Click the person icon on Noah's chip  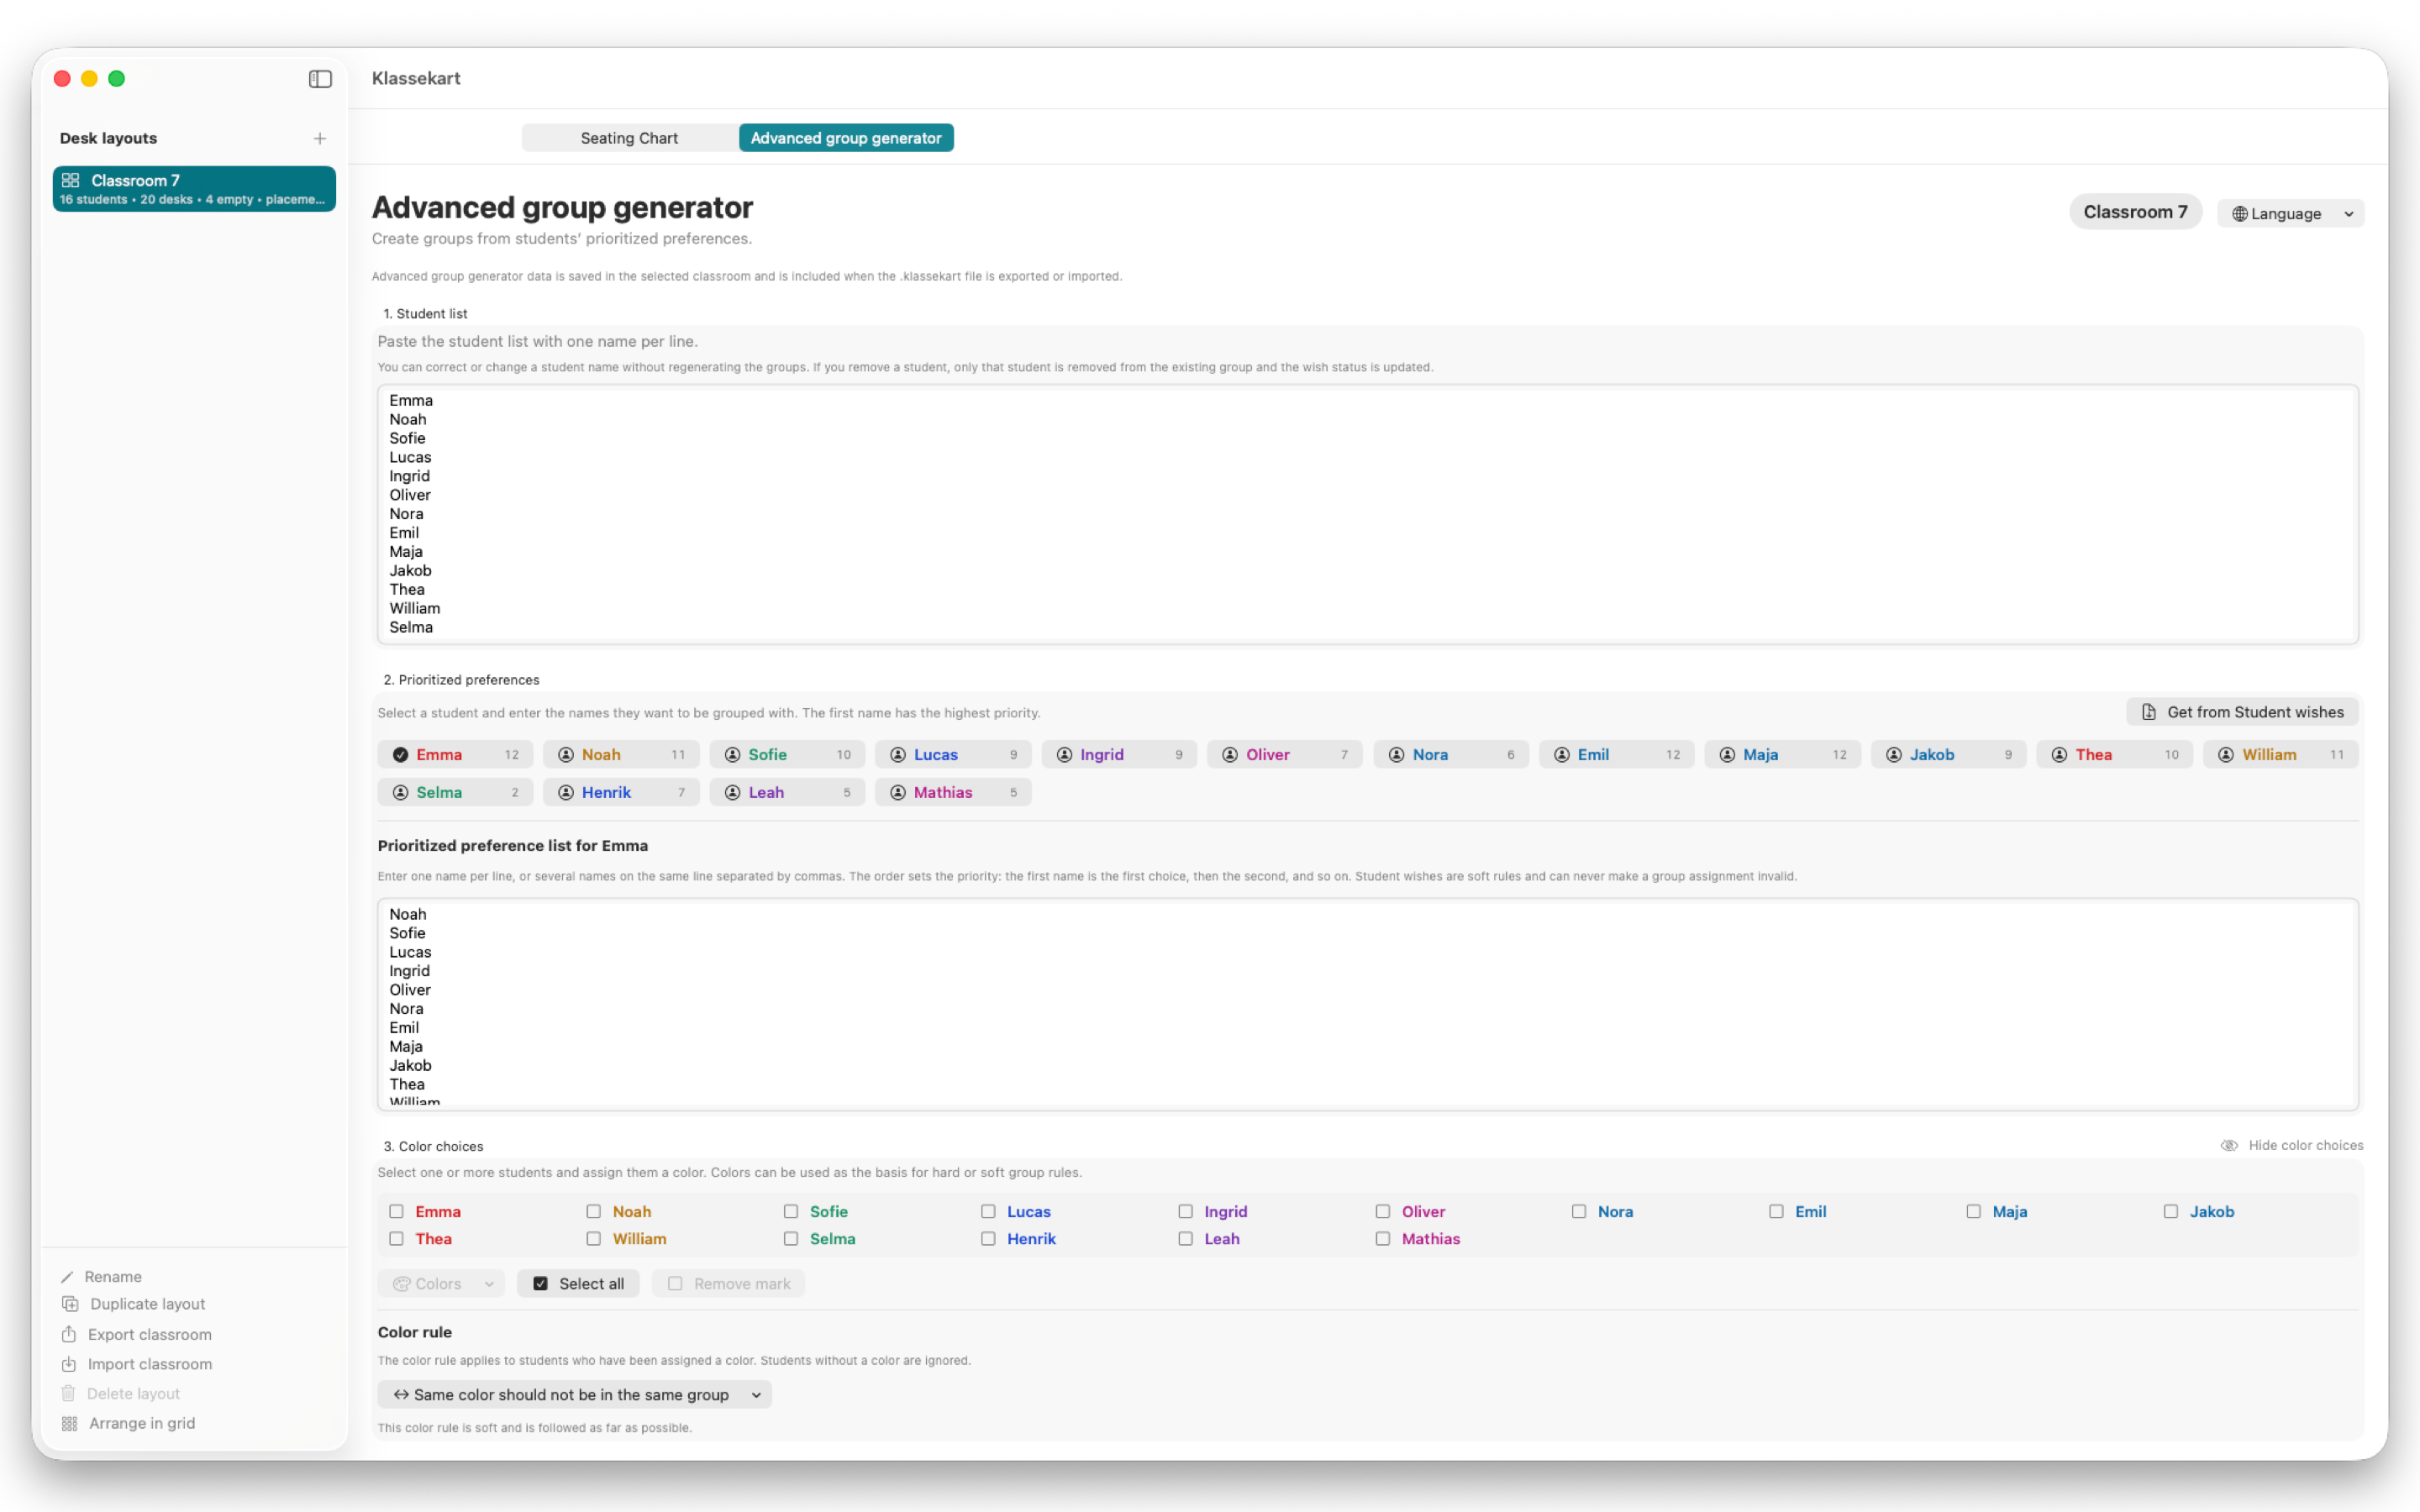coord(566,755)
